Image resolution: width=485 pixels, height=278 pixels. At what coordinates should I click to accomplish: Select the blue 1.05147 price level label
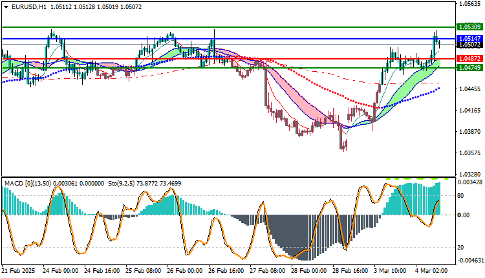469,39
